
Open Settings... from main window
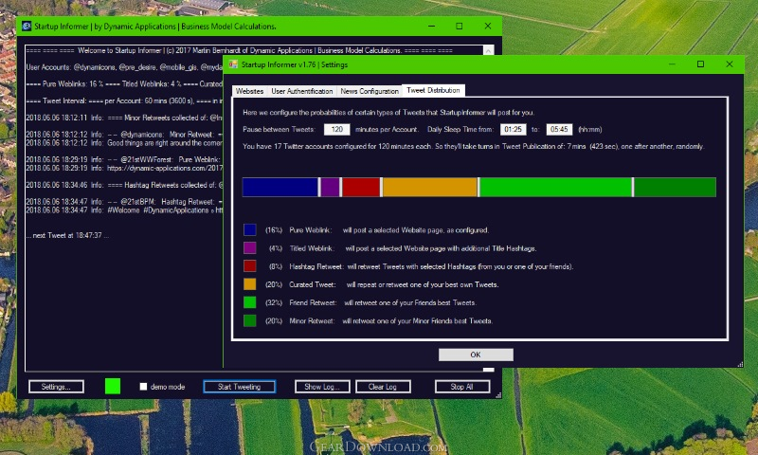tap(56, 387)
